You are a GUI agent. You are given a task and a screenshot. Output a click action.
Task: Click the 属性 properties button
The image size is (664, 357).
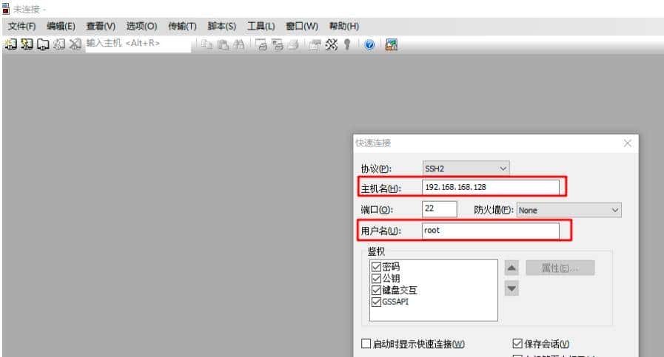tap(560, 268)
